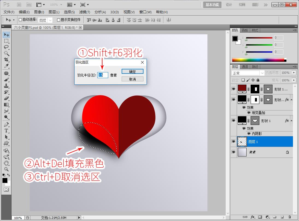Select the Clone Stamp tool

point(6,86)
